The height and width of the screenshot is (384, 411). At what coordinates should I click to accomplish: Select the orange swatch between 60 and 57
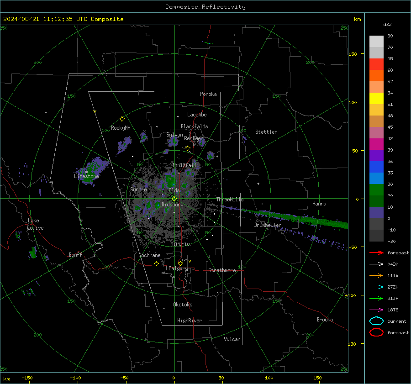376,75
